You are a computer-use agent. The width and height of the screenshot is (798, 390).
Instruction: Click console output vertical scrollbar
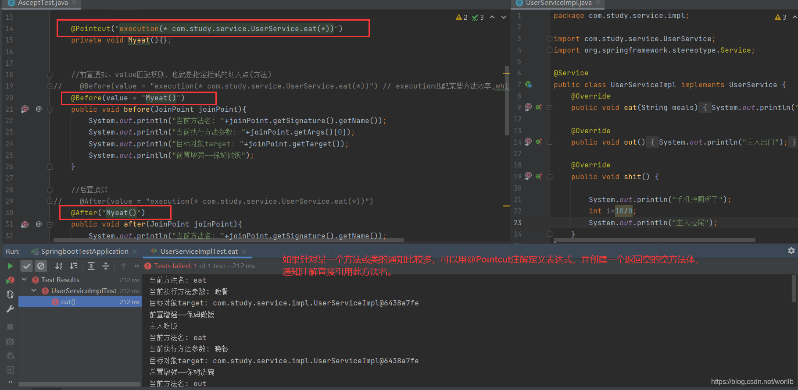pyautogui.click(x=794, y=289)
